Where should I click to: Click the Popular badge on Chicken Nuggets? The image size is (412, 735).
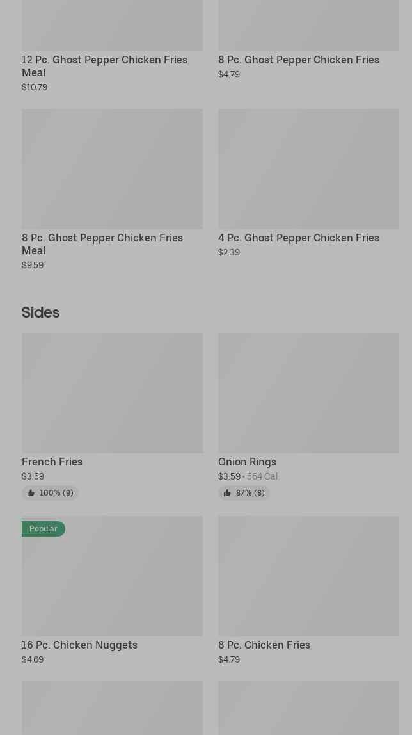click(43, 529)
